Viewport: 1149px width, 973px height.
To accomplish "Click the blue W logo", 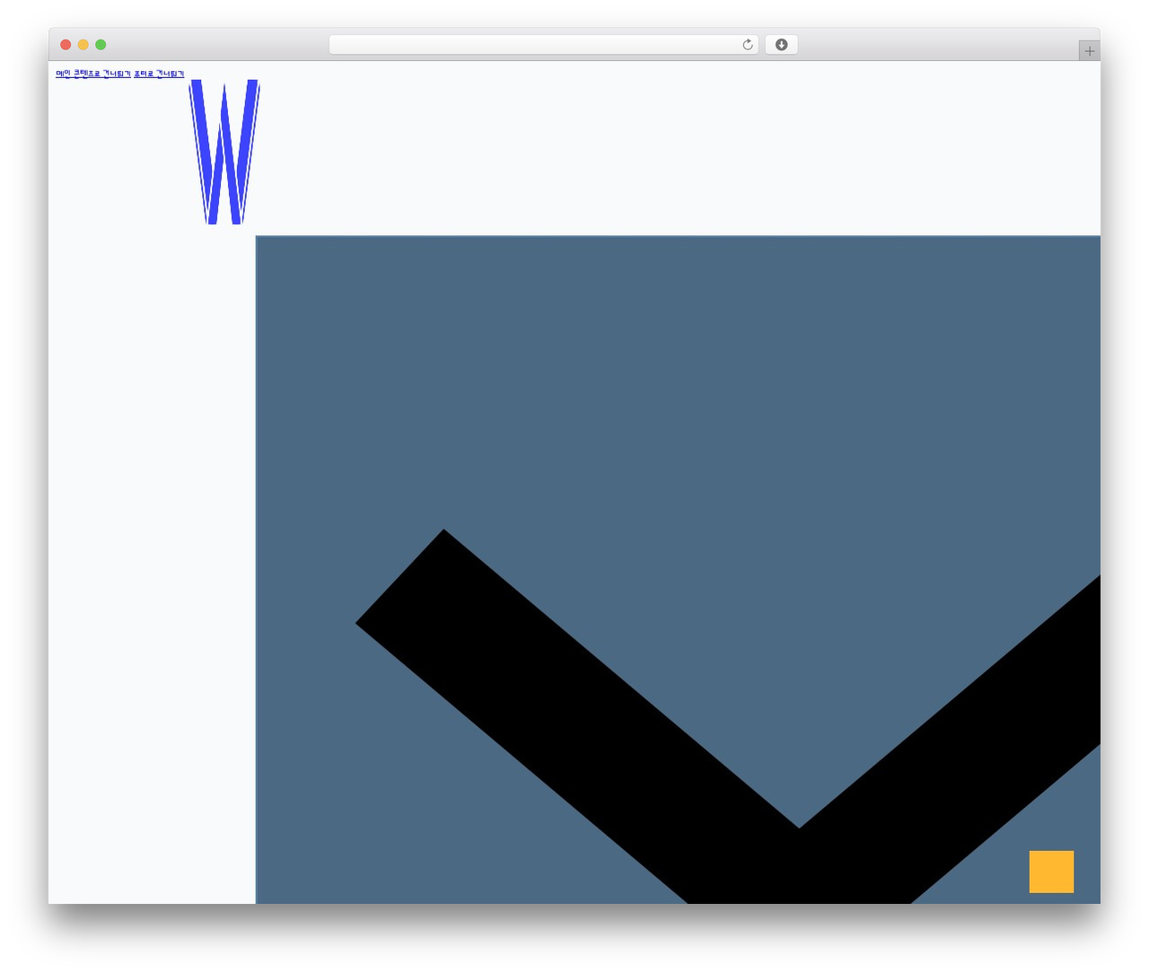I will click(x=224, y=152).
